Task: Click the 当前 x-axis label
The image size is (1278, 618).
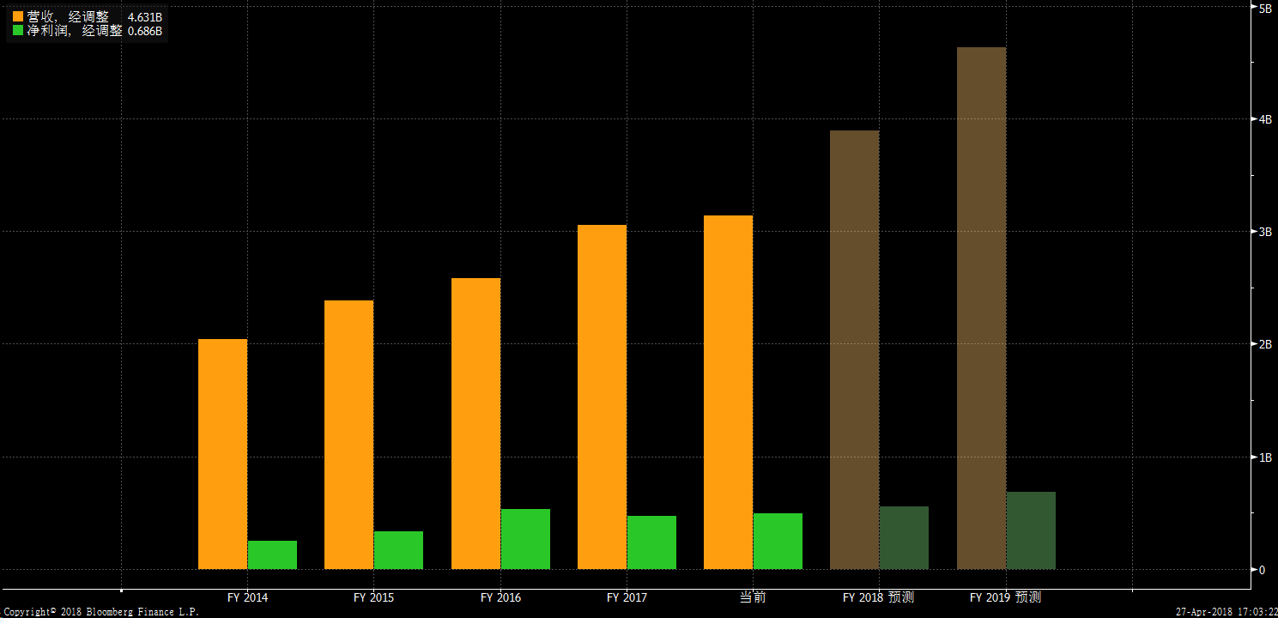Action: tap(753, 597)
